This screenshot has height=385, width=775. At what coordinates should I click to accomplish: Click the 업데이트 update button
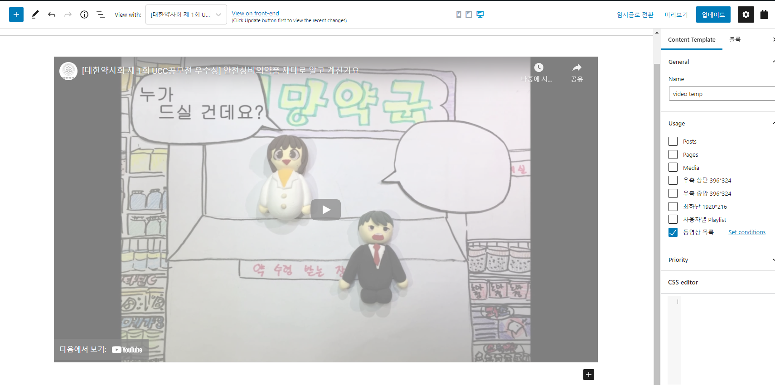click(713, 14)
